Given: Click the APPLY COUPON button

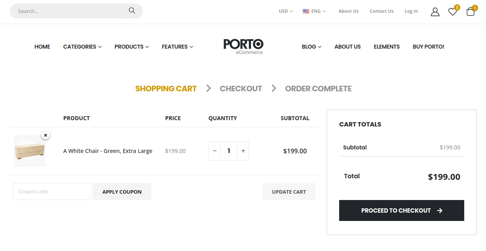Looking at the screenshot, I should click(122, 191).
